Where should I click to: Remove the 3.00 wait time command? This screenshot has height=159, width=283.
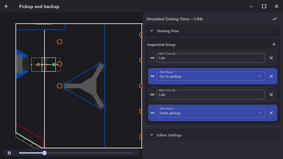click(271, 95)
